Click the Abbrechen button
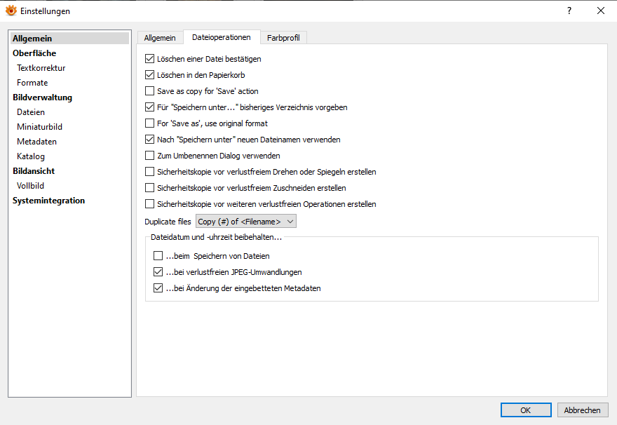 [x=583, y=410]
